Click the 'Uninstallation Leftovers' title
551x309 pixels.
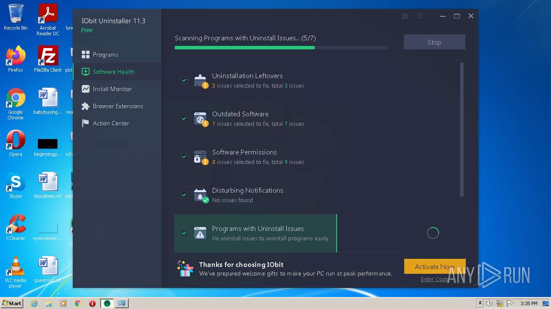(x=248, y=76)
